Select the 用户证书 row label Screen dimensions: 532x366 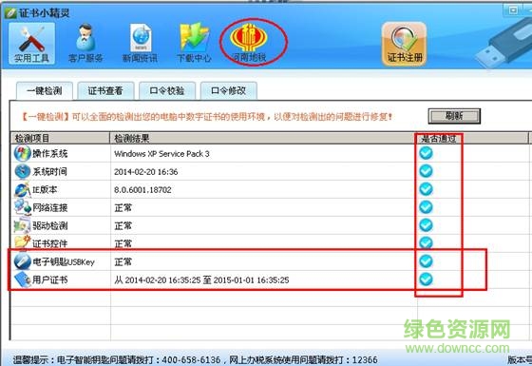pyautogui.click(x=49, y=280)
